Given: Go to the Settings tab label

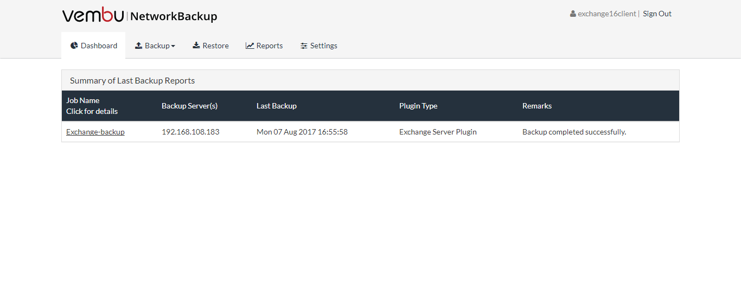Looking at the screenshot, I should coord(324,46).
